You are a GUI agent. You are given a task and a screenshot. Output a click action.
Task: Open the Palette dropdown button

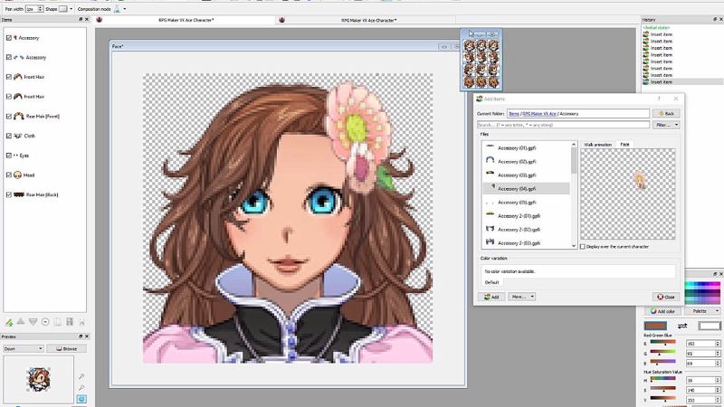[704, 311]
